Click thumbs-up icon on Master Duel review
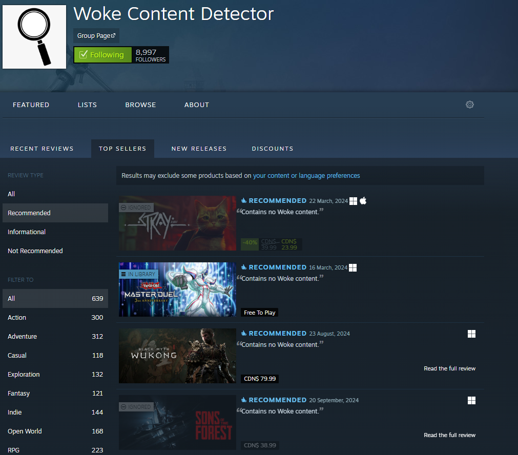 [244, 267]
